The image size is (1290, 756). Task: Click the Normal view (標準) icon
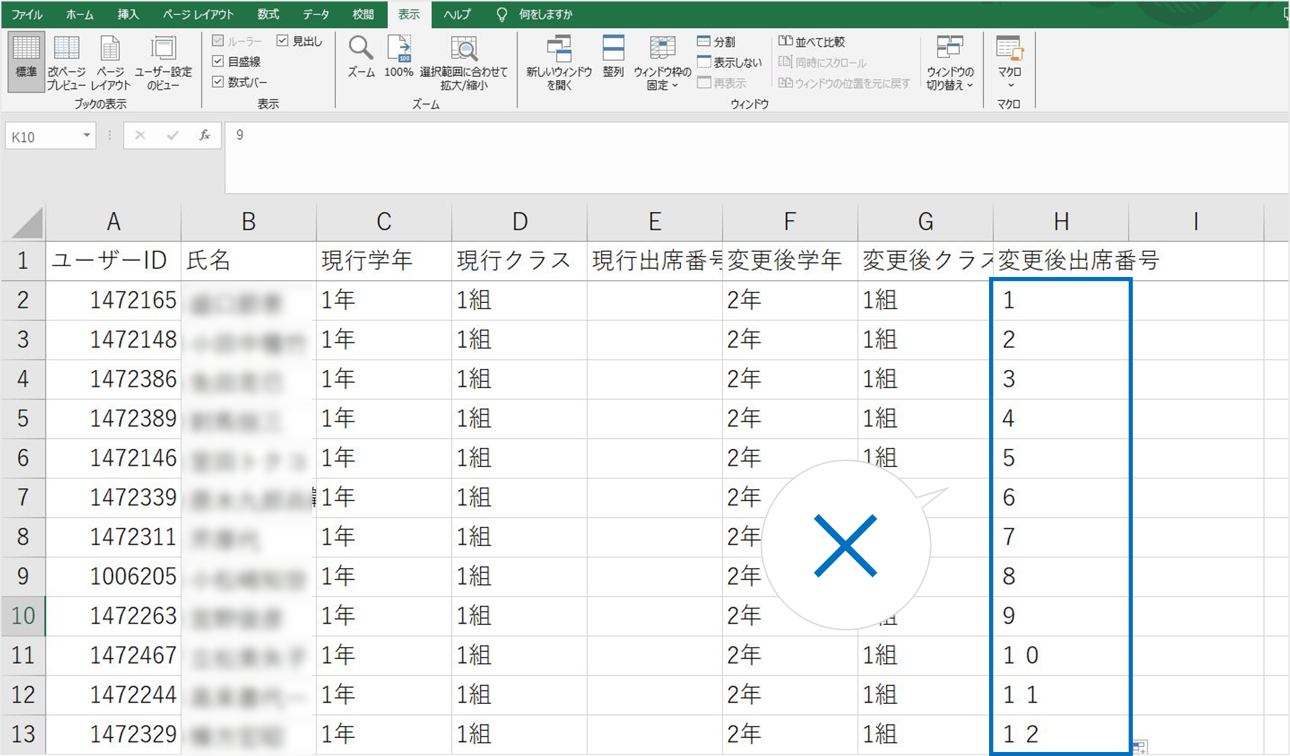(26, 49)
